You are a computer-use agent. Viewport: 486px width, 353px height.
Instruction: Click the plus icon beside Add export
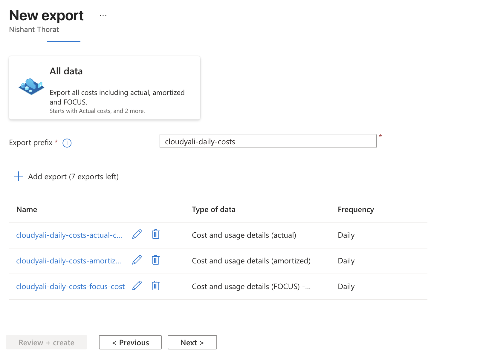pyautogui.click(x=18, y=176)
